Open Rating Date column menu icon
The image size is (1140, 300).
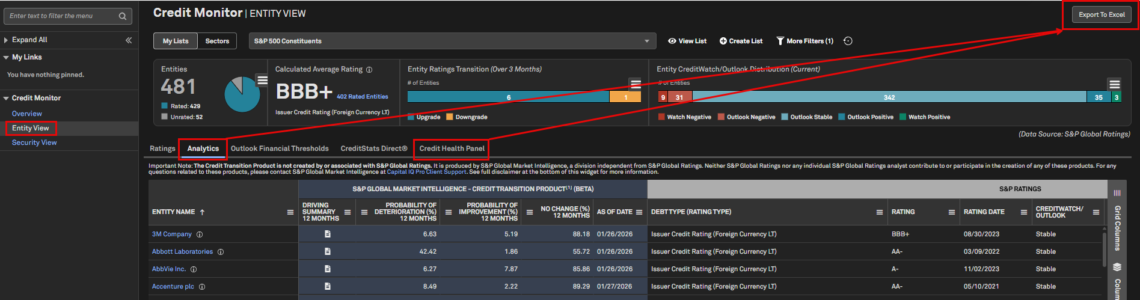(x=1024, y=212)
